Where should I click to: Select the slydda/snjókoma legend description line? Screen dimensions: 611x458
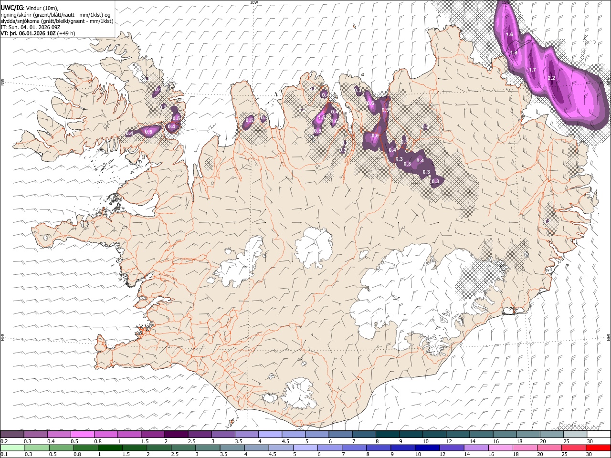[x=57, y=21]
